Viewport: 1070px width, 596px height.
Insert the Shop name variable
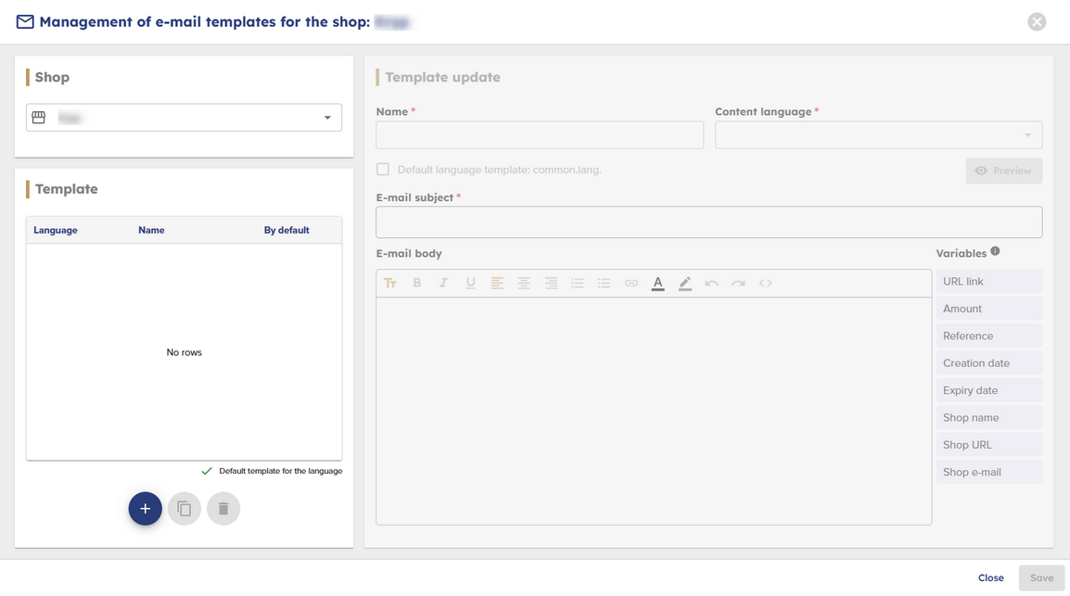988,417
